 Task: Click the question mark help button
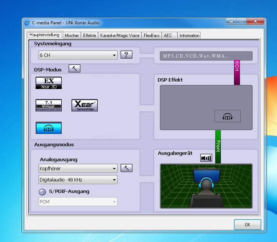[126, 55]
